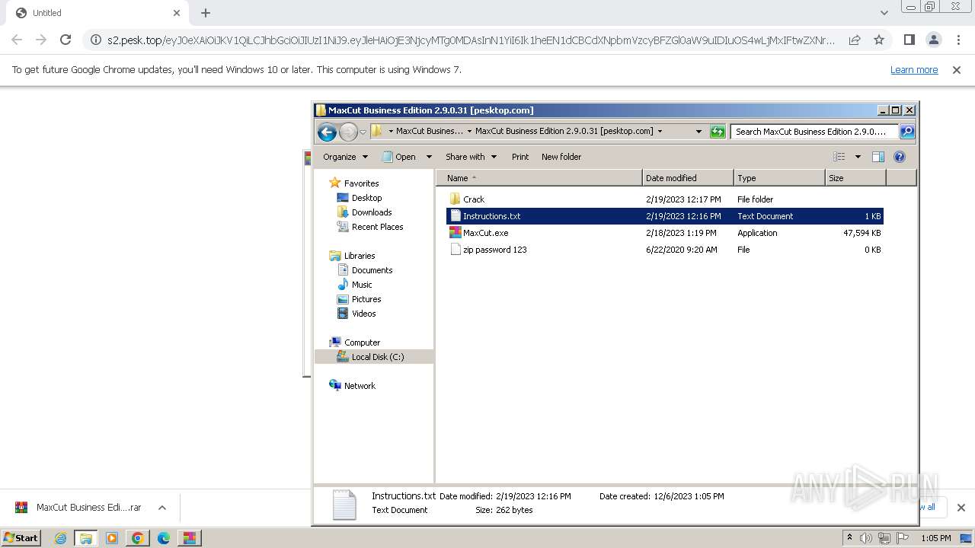Viewport: 975px width, 548px height.
Task: Create a New folder from toolbar
Action: coord(561,157)
